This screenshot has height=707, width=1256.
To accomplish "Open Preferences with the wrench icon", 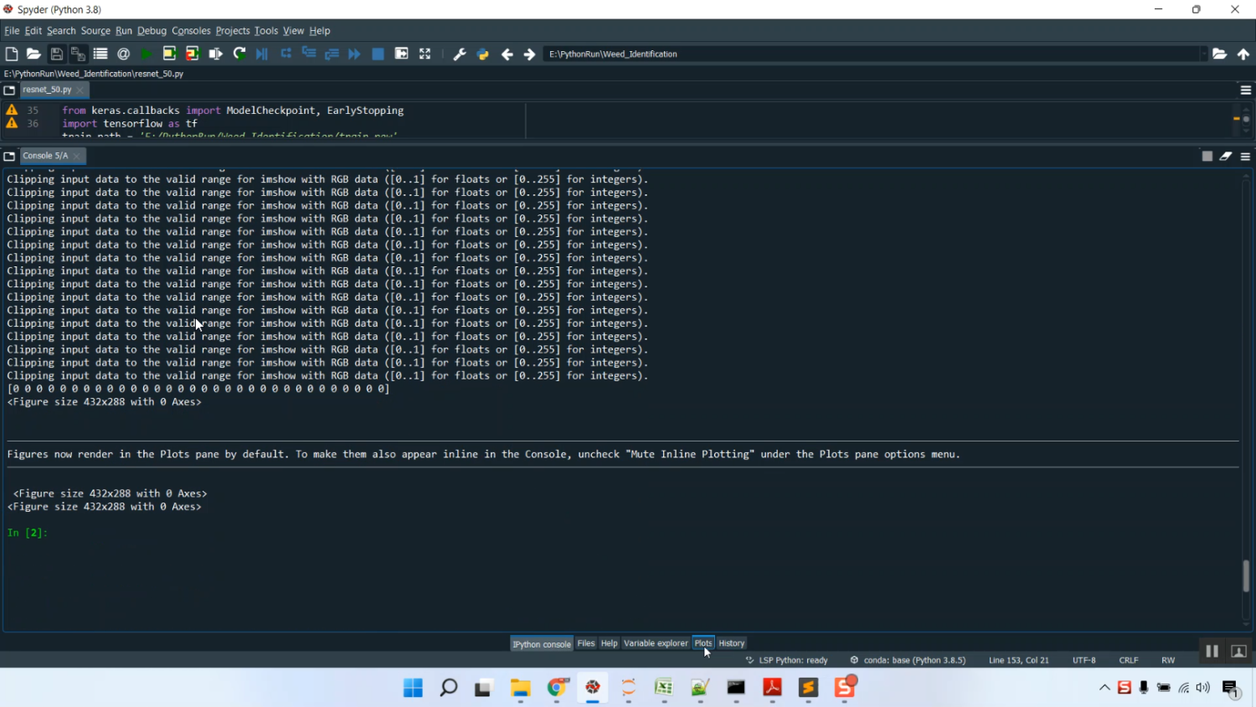I will click(459, 54).
